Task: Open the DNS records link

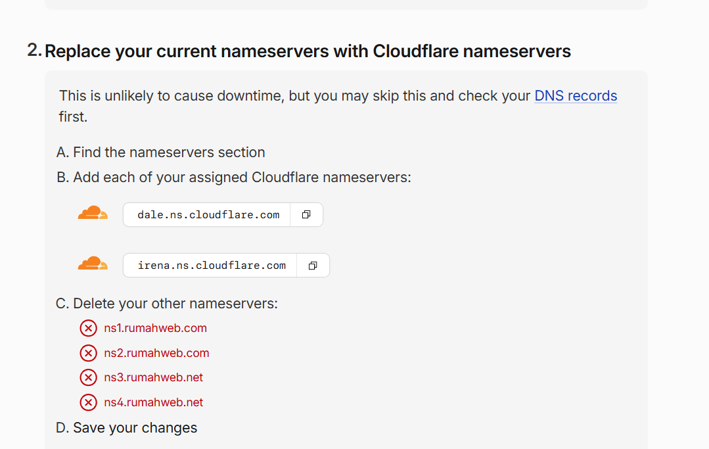Action: 576,96
